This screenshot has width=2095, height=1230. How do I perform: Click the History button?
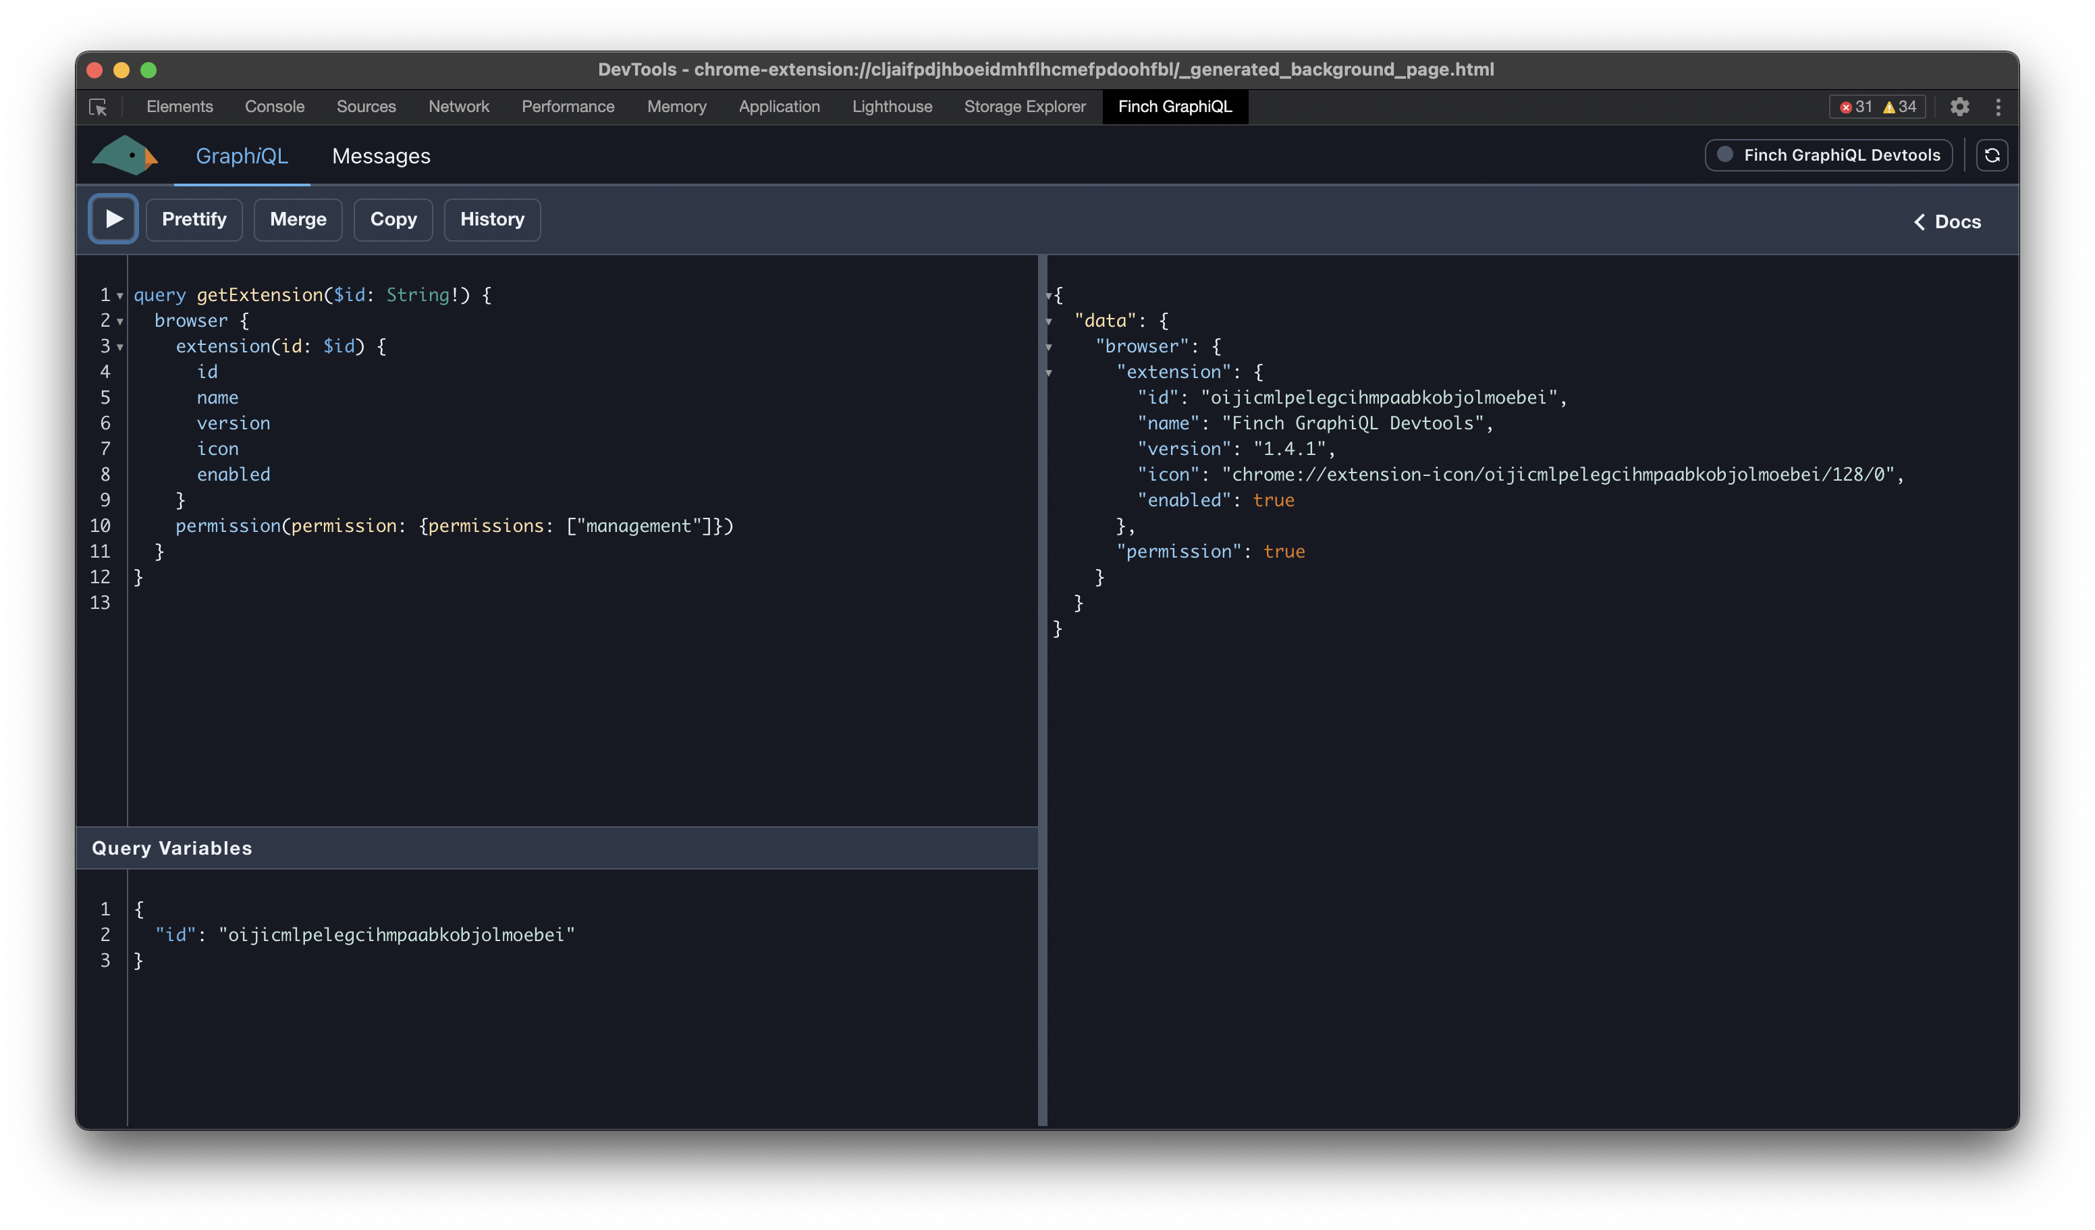coord(492,218)
